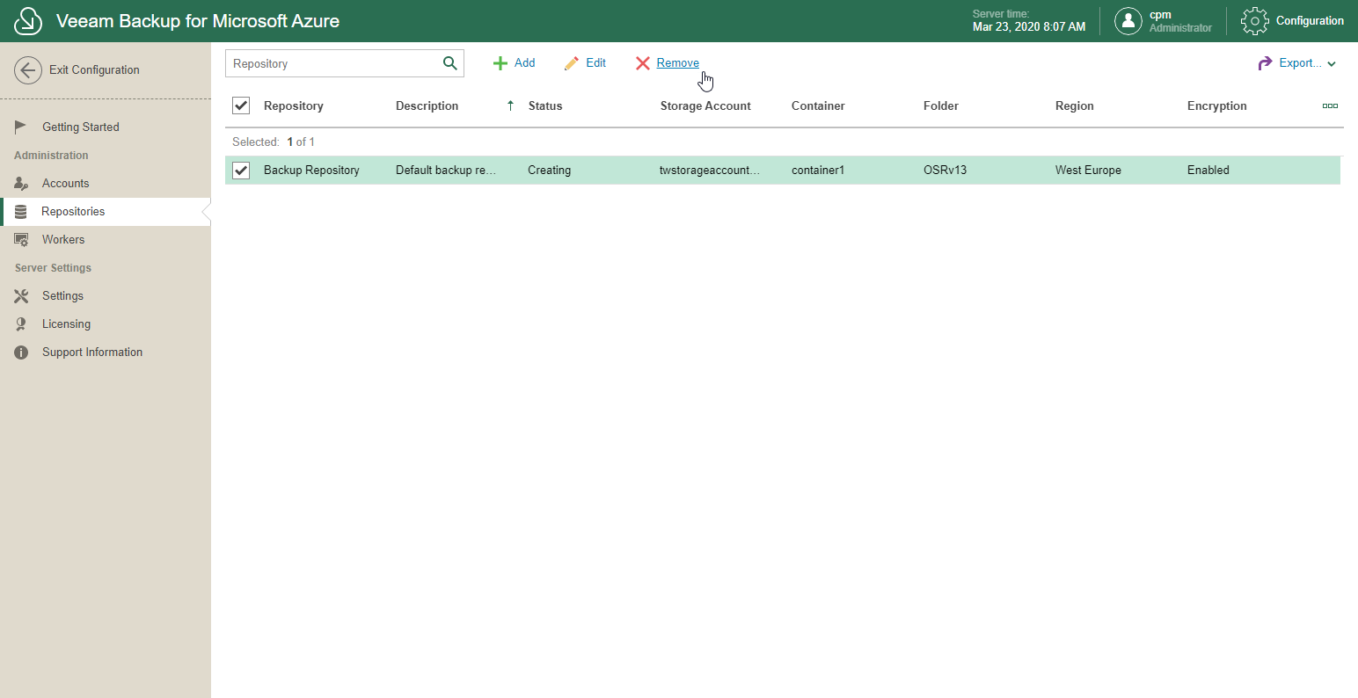Image resolution: width=1358 pixels, height=698 pixels.
Task: Sort by the Storage Account column header
Action: click(x=705, y=105)
